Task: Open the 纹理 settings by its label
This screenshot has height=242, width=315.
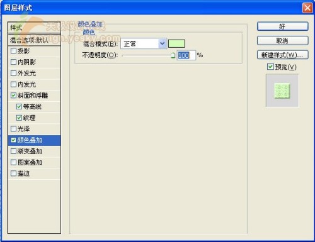Action: [x=29, y=118]
